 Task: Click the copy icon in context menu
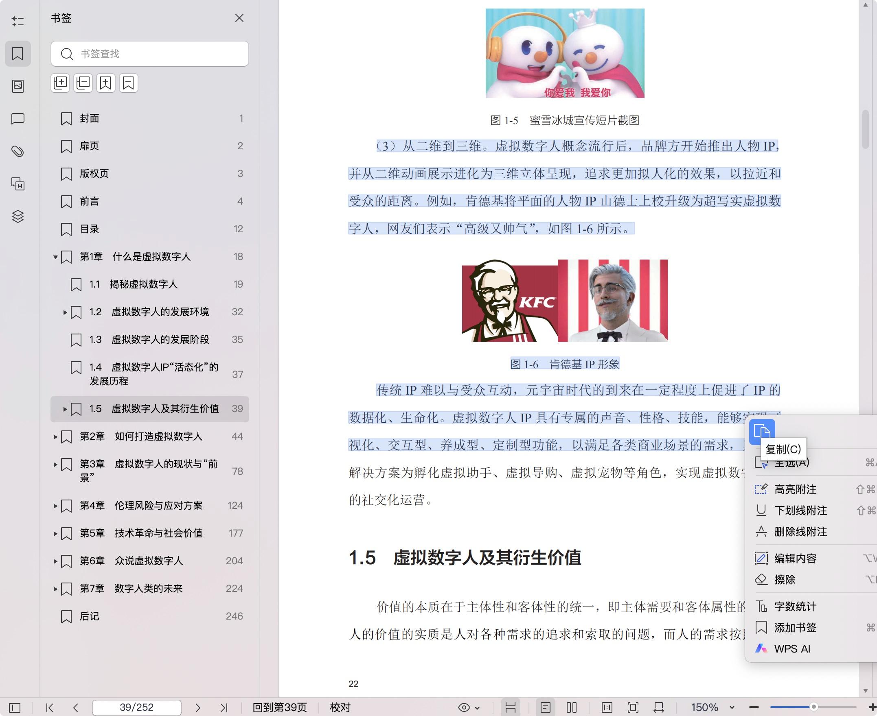pyautogui.click(x=762, y=431)
